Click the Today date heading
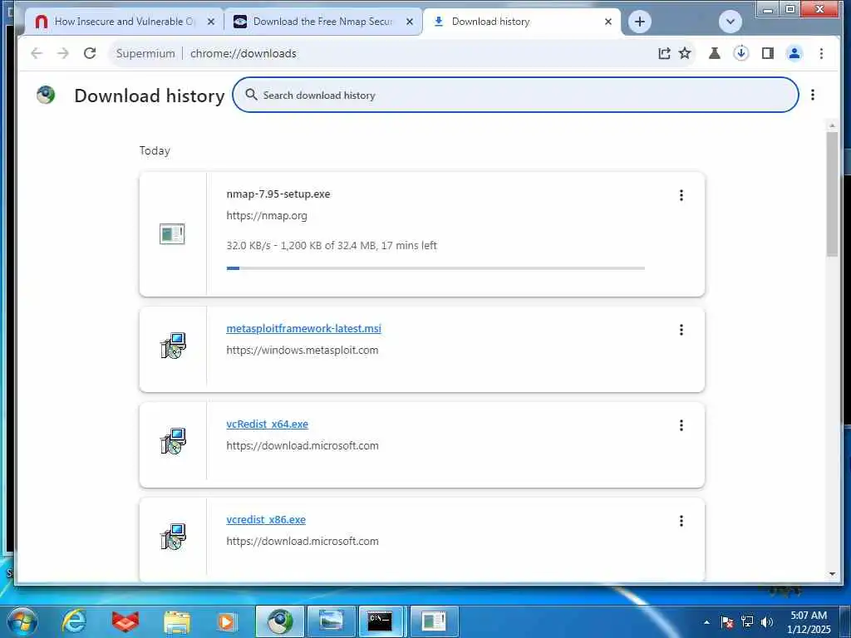This screenshot has width=851, height=638. point(155,150)
